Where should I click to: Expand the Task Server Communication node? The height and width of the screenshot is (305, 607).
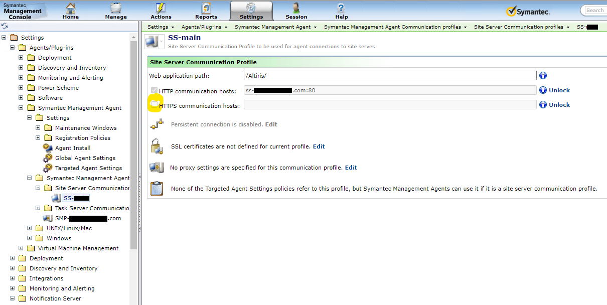point(38,208)
